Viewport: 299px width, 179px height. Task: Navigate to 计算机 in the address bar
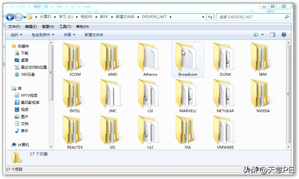point(45,17)
